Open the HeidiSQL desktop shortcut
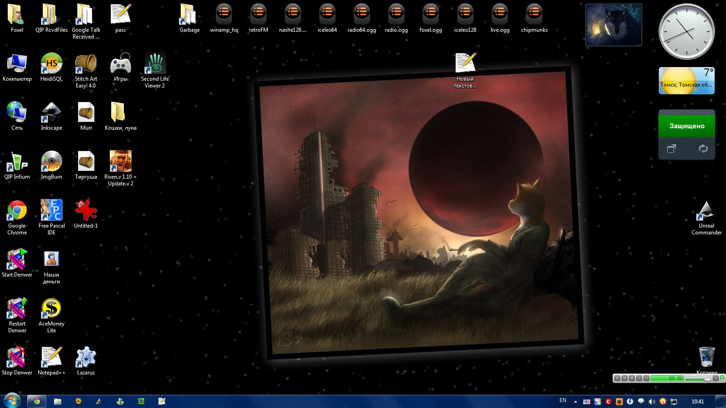The image size is (726, 408). 51,64
